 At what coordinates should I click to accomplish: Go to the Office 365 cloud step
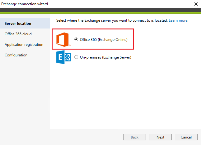pyautogui.click(x=18, y=34)
